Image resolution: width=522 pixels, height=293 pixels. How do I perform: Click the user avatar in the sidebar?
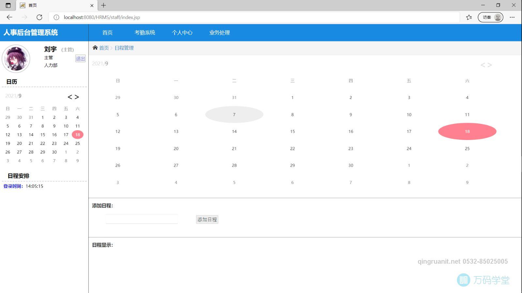click(15, 59)
